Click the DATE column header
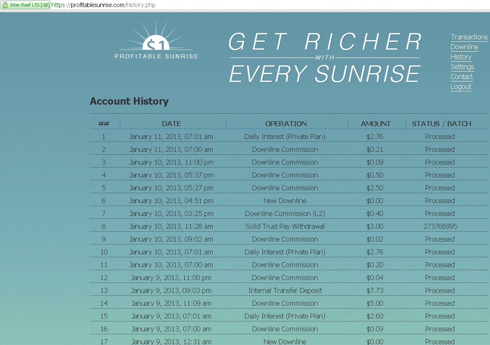 [171, 124]
